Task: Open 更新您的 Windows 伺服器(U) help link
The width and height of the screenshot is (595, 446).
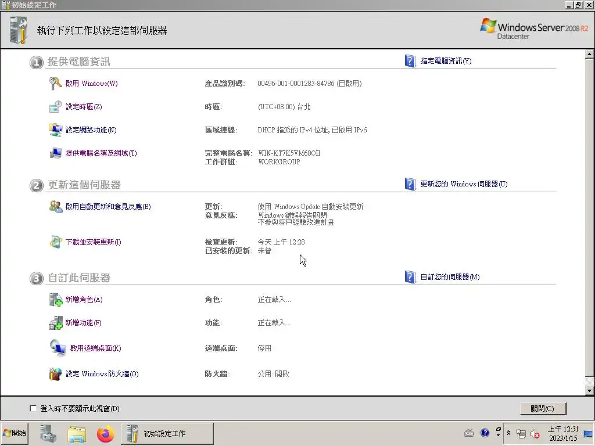Action: point(464,184)
